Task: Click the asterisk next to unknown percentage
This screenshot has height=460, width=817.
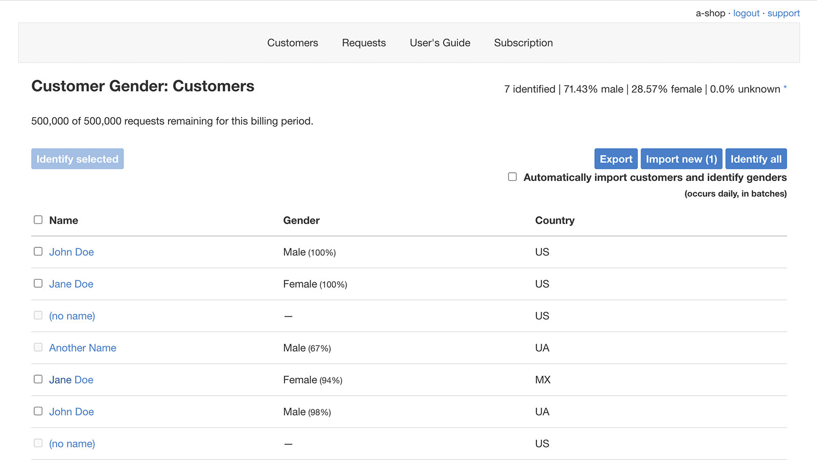Action: coord(785,87)
